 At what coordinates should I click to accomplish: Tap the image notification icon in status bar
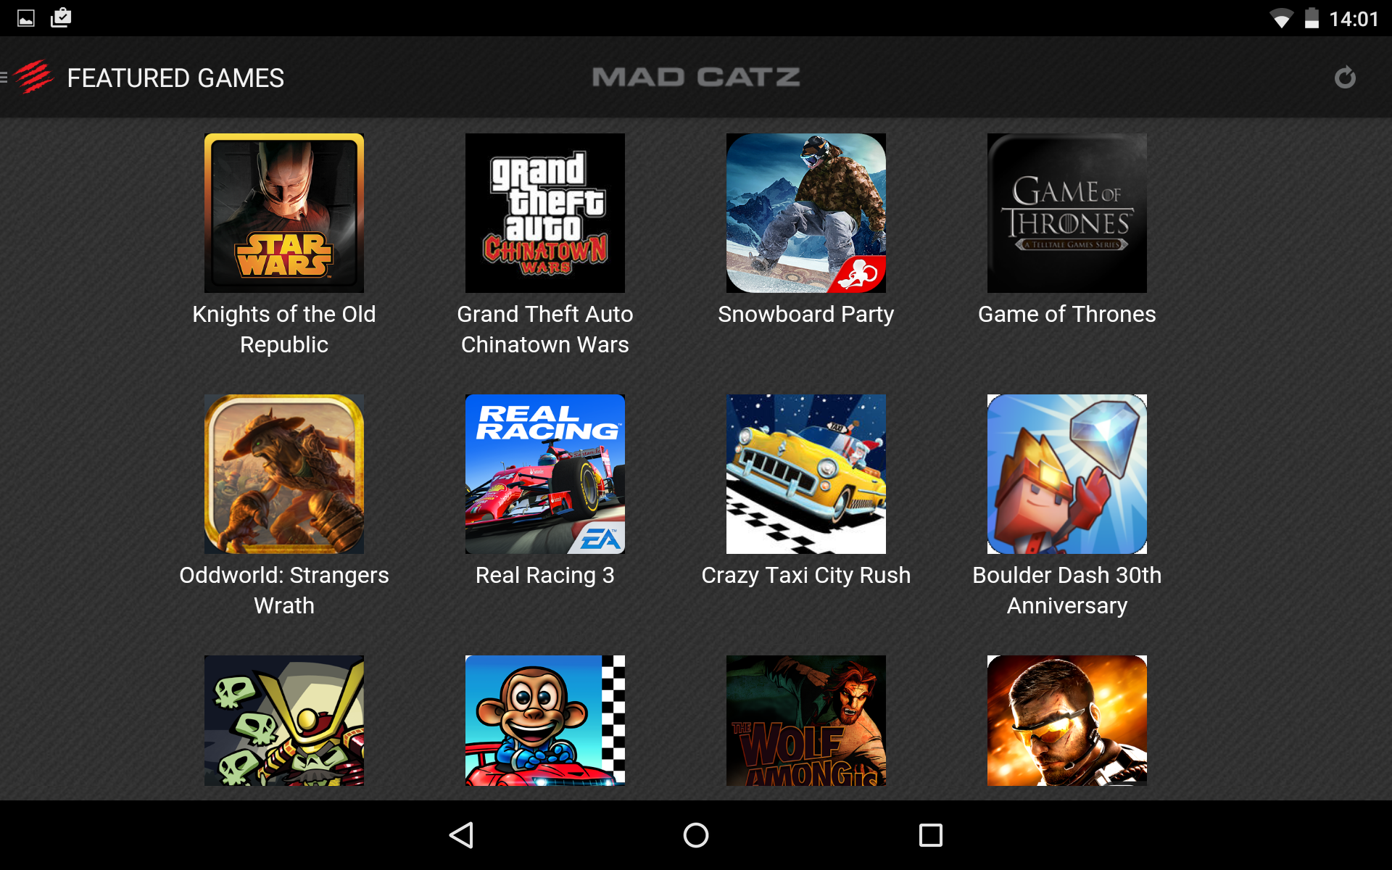coord(26,18)
